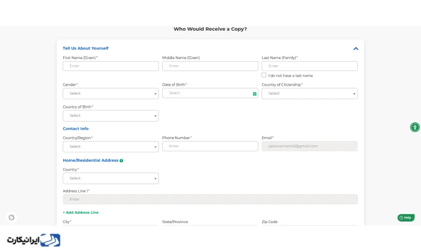Open the Country of Birth dropdown

click(111, 116)
